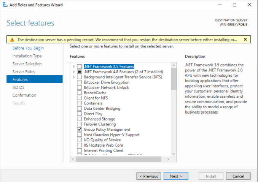258x182 pixels.
Task: Click the yellow warning triangle icon
Action: click(x=12, y=40)
